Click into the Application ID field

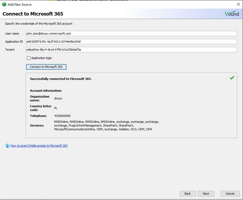[131, 42]
